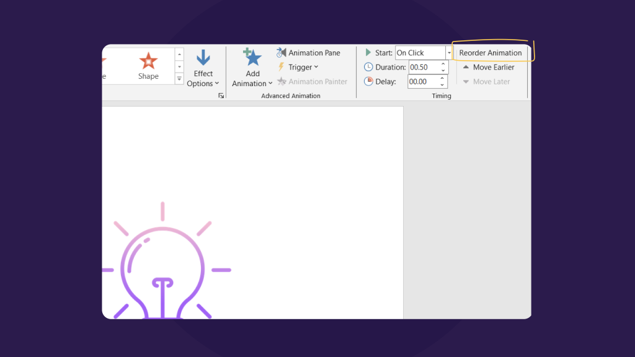The height and width of the screenshot is (357, 635).
Task: Click the green Start flag icon
Action: point(367,53)
